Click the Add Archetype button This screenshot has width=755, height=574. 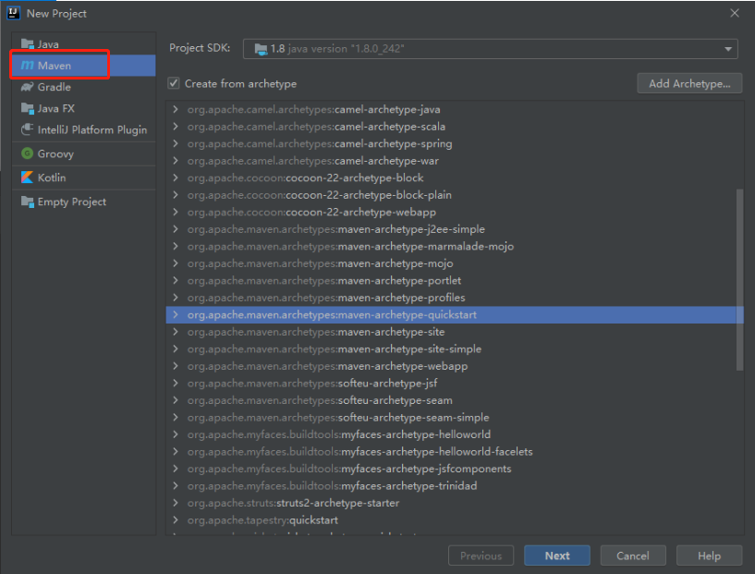(689, 83)
